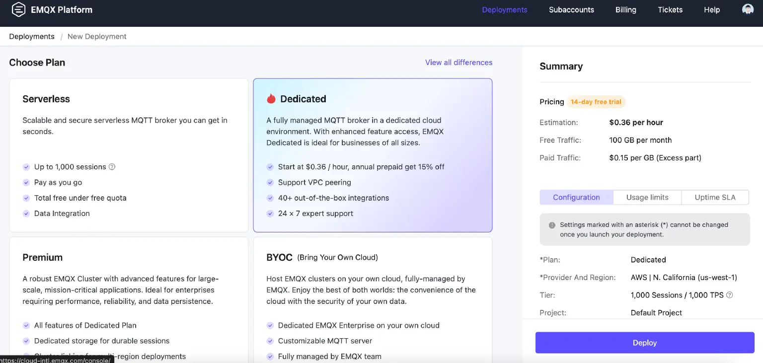763x363 pixels.
Task: Open the Billing navigation item
Action: (x=625, y=10)
